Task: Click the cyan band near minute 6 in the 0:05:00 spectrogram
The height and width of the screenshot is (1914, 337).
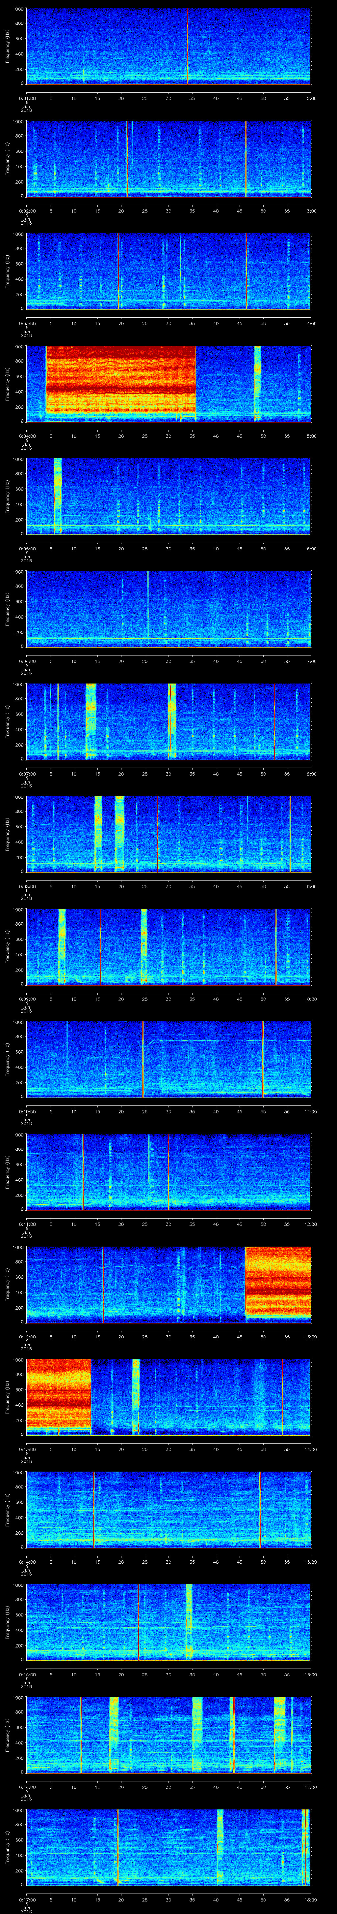Action: [x=58, y=496]
